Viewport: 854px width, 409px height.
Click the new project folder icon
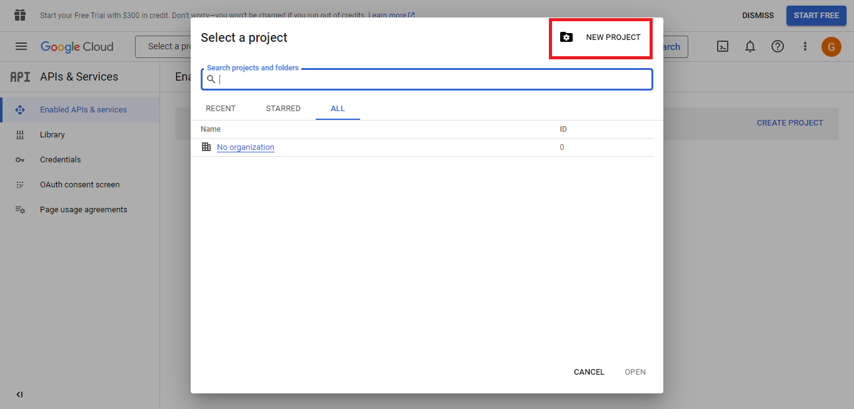[x=566, y=37]
